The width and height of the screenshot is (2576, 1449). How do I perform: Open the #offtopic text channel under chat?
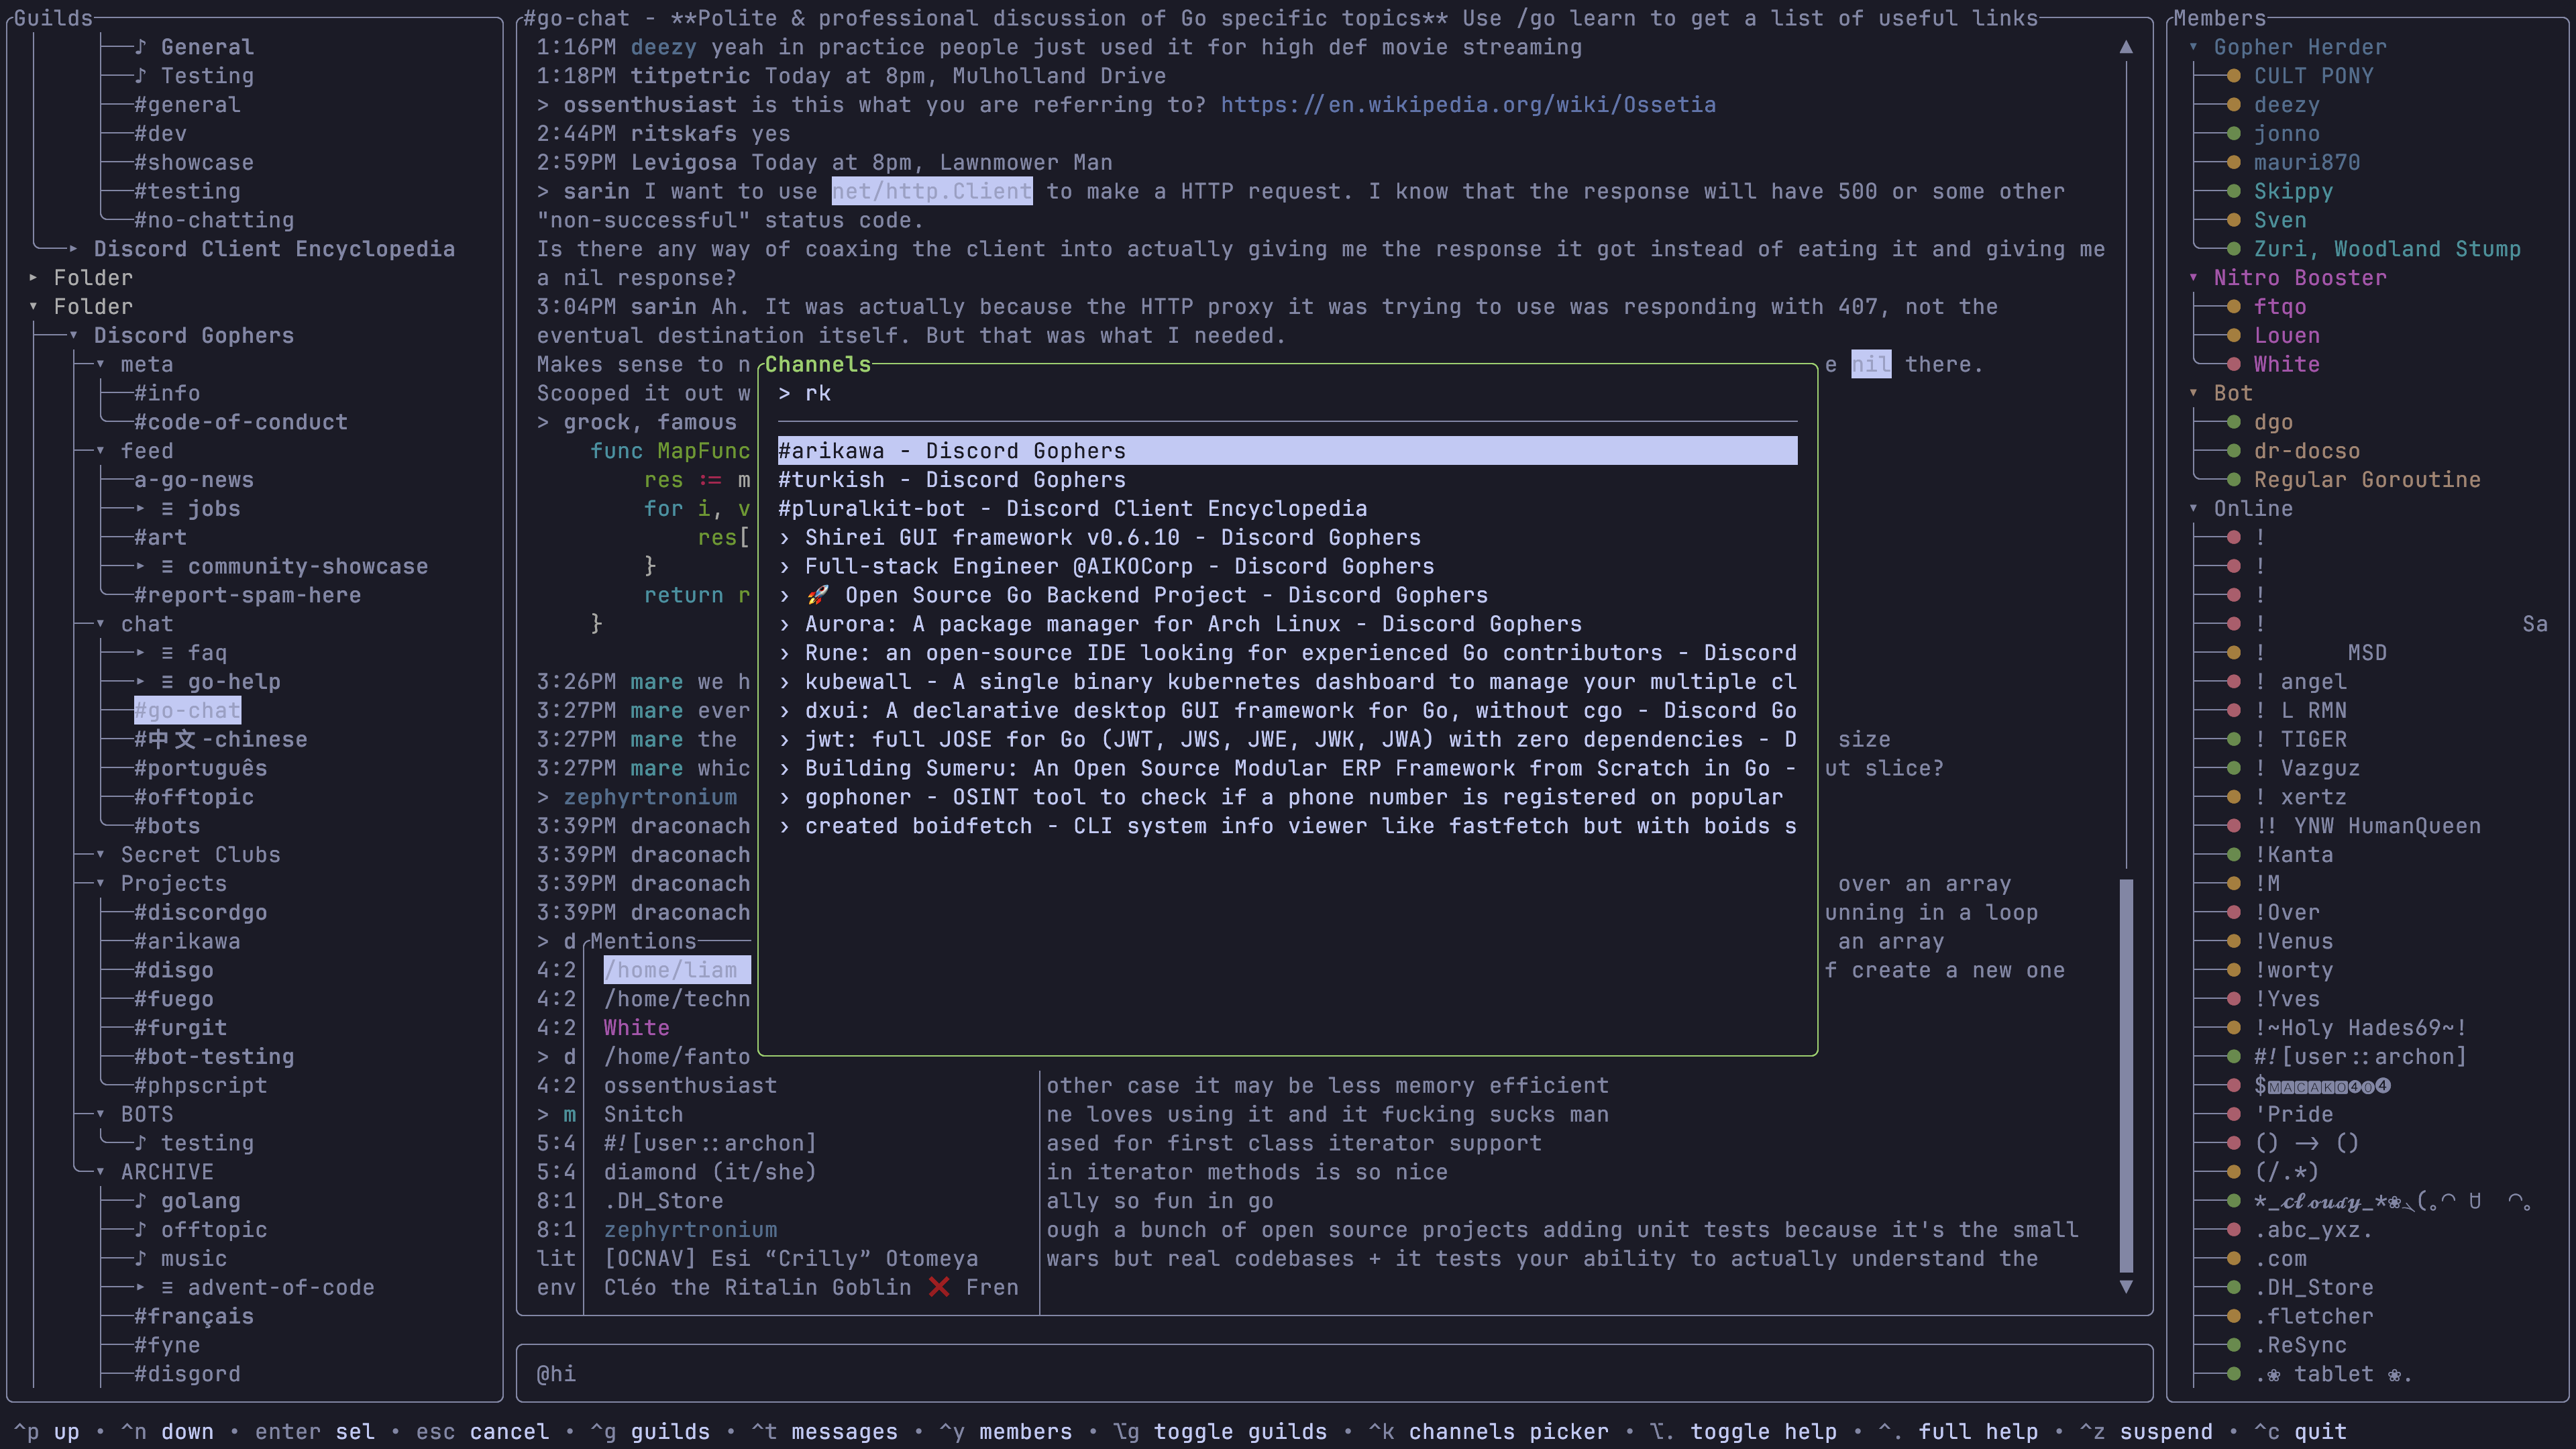[194, 798]
